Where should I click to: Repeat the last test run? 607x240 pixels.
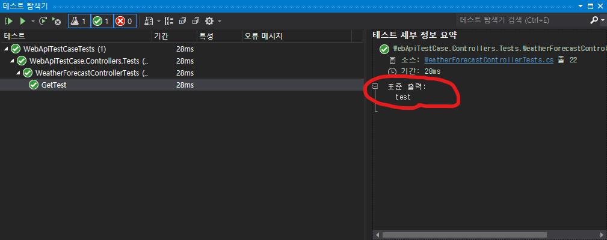[x=43, y=21]
